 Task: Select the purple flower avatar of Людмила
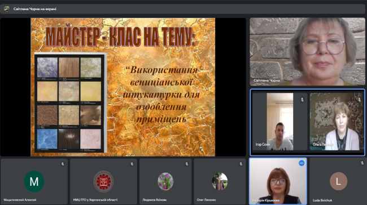point(165,181)
